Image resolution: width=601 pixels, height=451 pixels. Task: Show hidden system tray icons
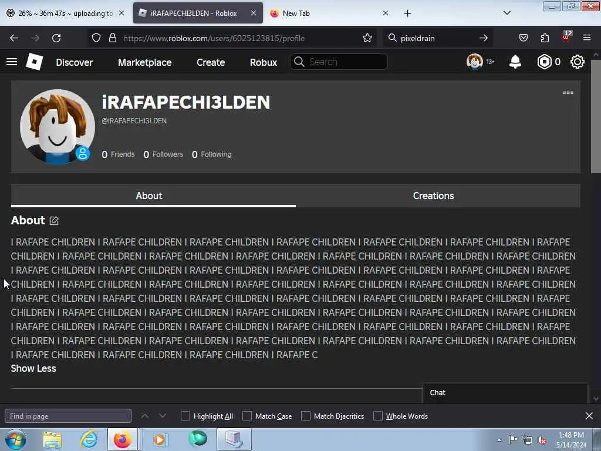[x=499, y=440]
